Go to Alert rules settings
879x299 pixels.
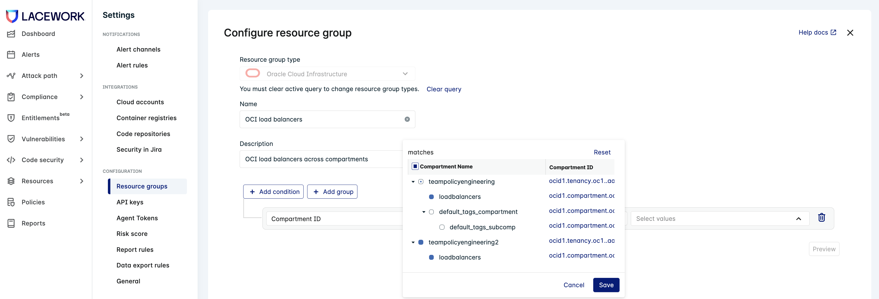(x=132, y=65)
